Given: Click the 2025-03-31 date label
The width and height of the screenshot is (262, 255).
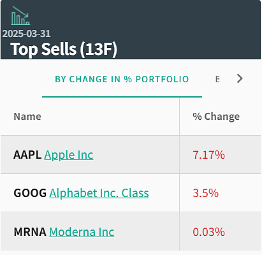Looking at the screenshot, I should pyautogui.click(x=26, y=33).
